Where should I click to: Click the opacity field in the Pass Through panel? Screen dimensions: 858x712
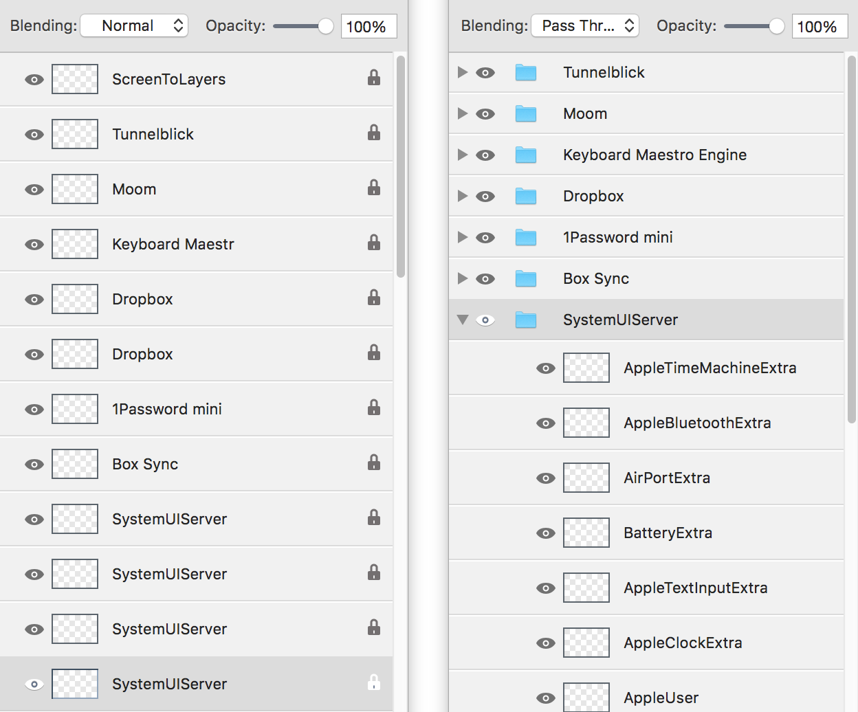tap(820, 26)
